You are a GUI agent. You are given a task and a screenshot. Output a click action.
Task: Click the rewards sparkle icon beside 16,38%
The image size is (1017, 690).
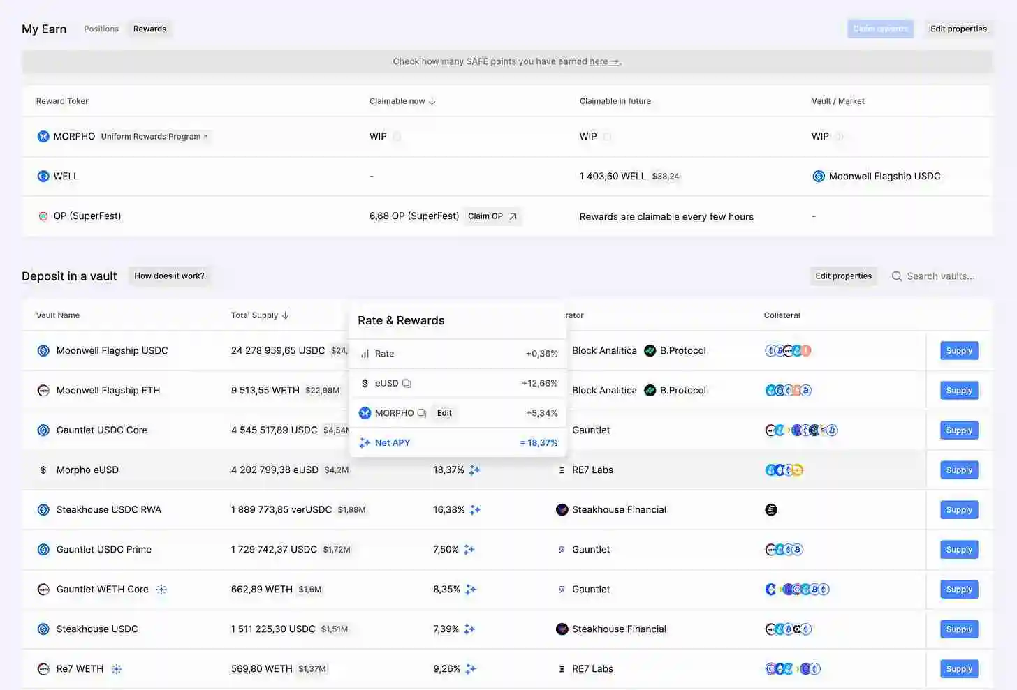[x=475, y=509]
